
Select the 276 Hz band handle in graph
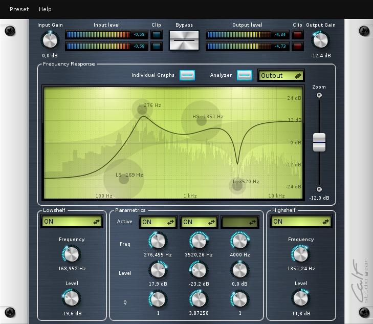(x=142, y=109)
